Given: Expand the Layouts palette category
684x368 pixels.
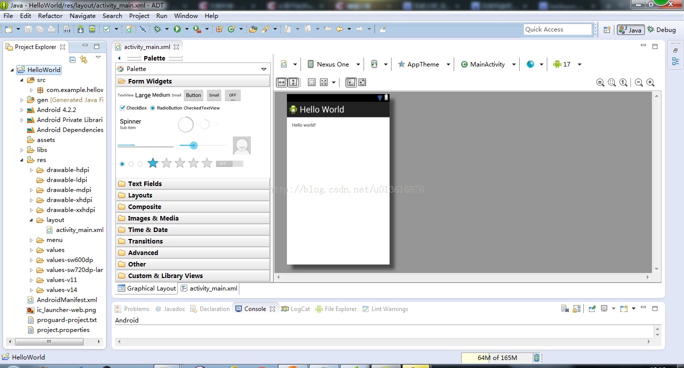Looking at the screenshot, I should [x=193, y=195].
